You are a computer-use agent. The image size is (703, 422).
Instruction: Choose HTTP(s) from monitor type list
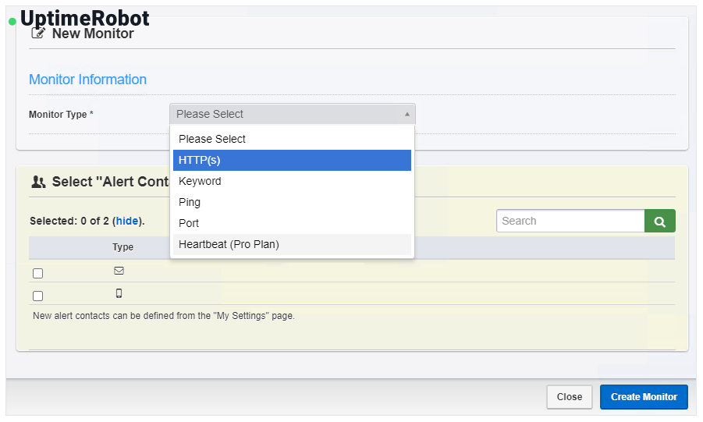coord(292,160)
